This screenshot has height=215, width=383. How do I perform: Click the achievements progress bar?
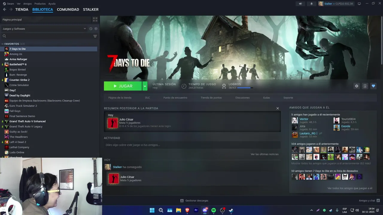(245, 88)
